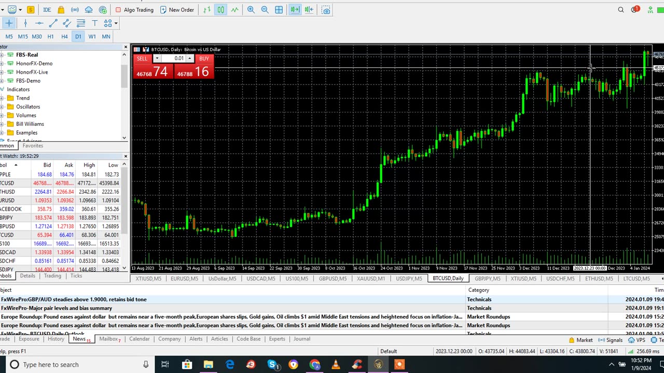Toggle chart auto scroll to end

tap(295, 10)
